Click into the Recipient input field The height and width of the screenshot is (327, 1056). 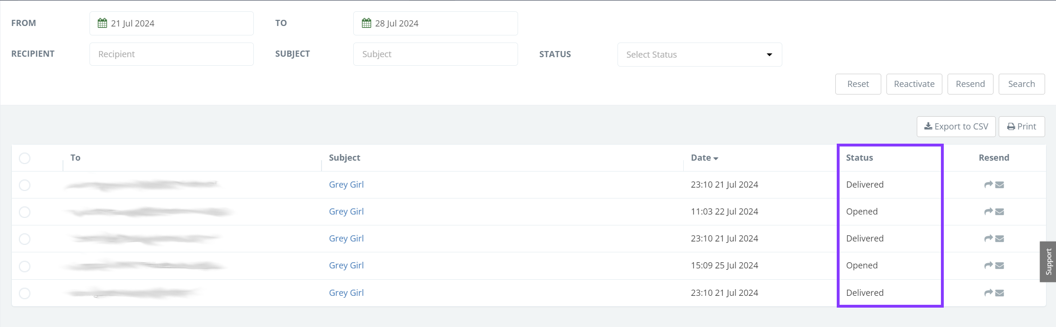[171, 54]
